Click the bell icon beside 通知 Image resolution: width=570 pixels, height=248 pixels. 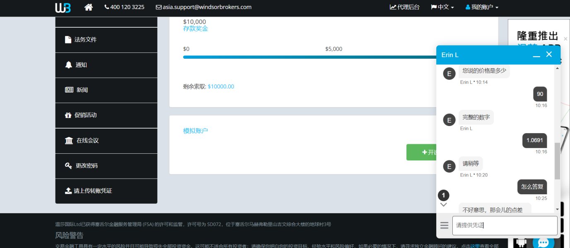point(68,65)
